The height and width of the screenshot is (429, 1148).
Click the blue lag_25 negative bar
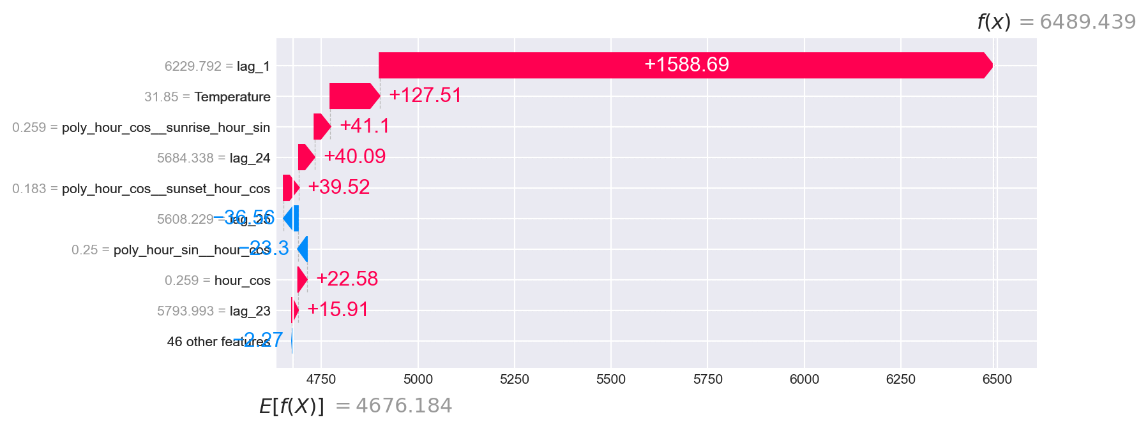click(291, 219)
